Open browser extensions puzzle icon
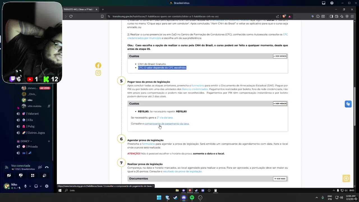This screenshot has height=202, width=359. coord(318,16)
